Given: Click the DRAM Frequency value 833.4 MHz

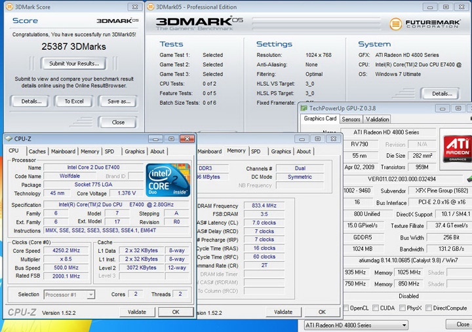Looking at the screenshot, I should pos(264,206).
